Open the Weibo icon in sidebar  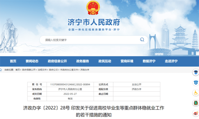(196, 113)
